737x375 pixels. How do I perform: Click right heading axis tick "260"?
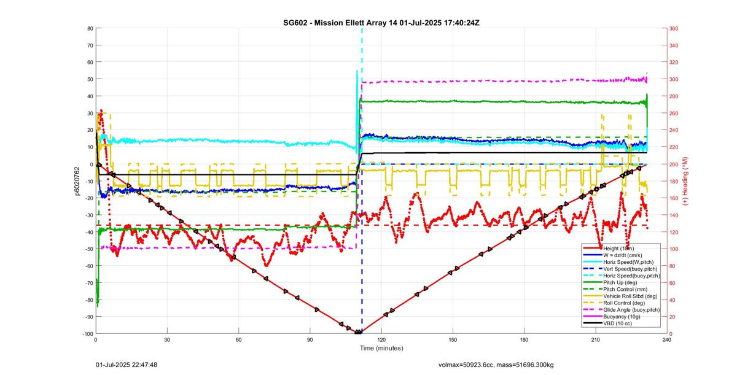[674, 114]
